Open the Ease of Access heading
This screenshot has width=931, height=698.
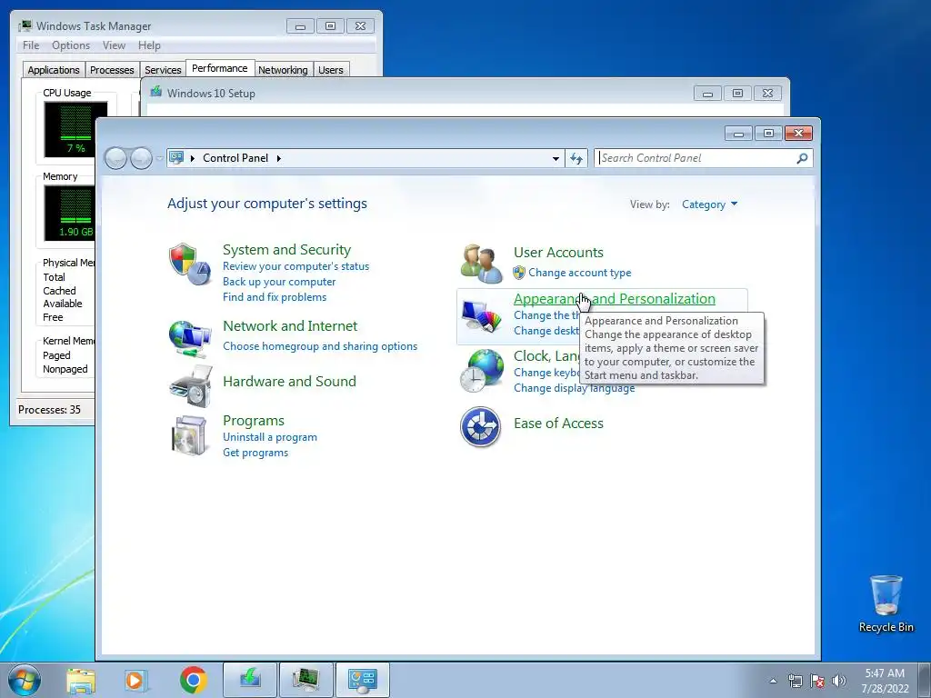pos(558,424)
